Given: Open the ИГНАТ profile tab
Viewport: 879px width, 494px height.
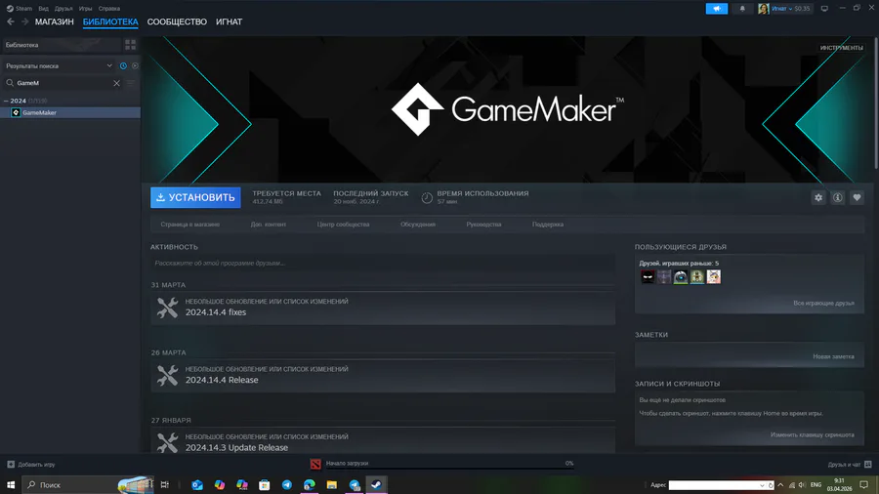Looking at the screenshot, I should tap(230, 21).
